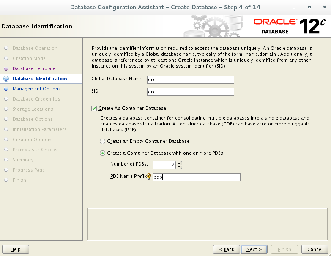Open the Database Template step link
This screenshot has width=331, height=256.
[34, 68]
